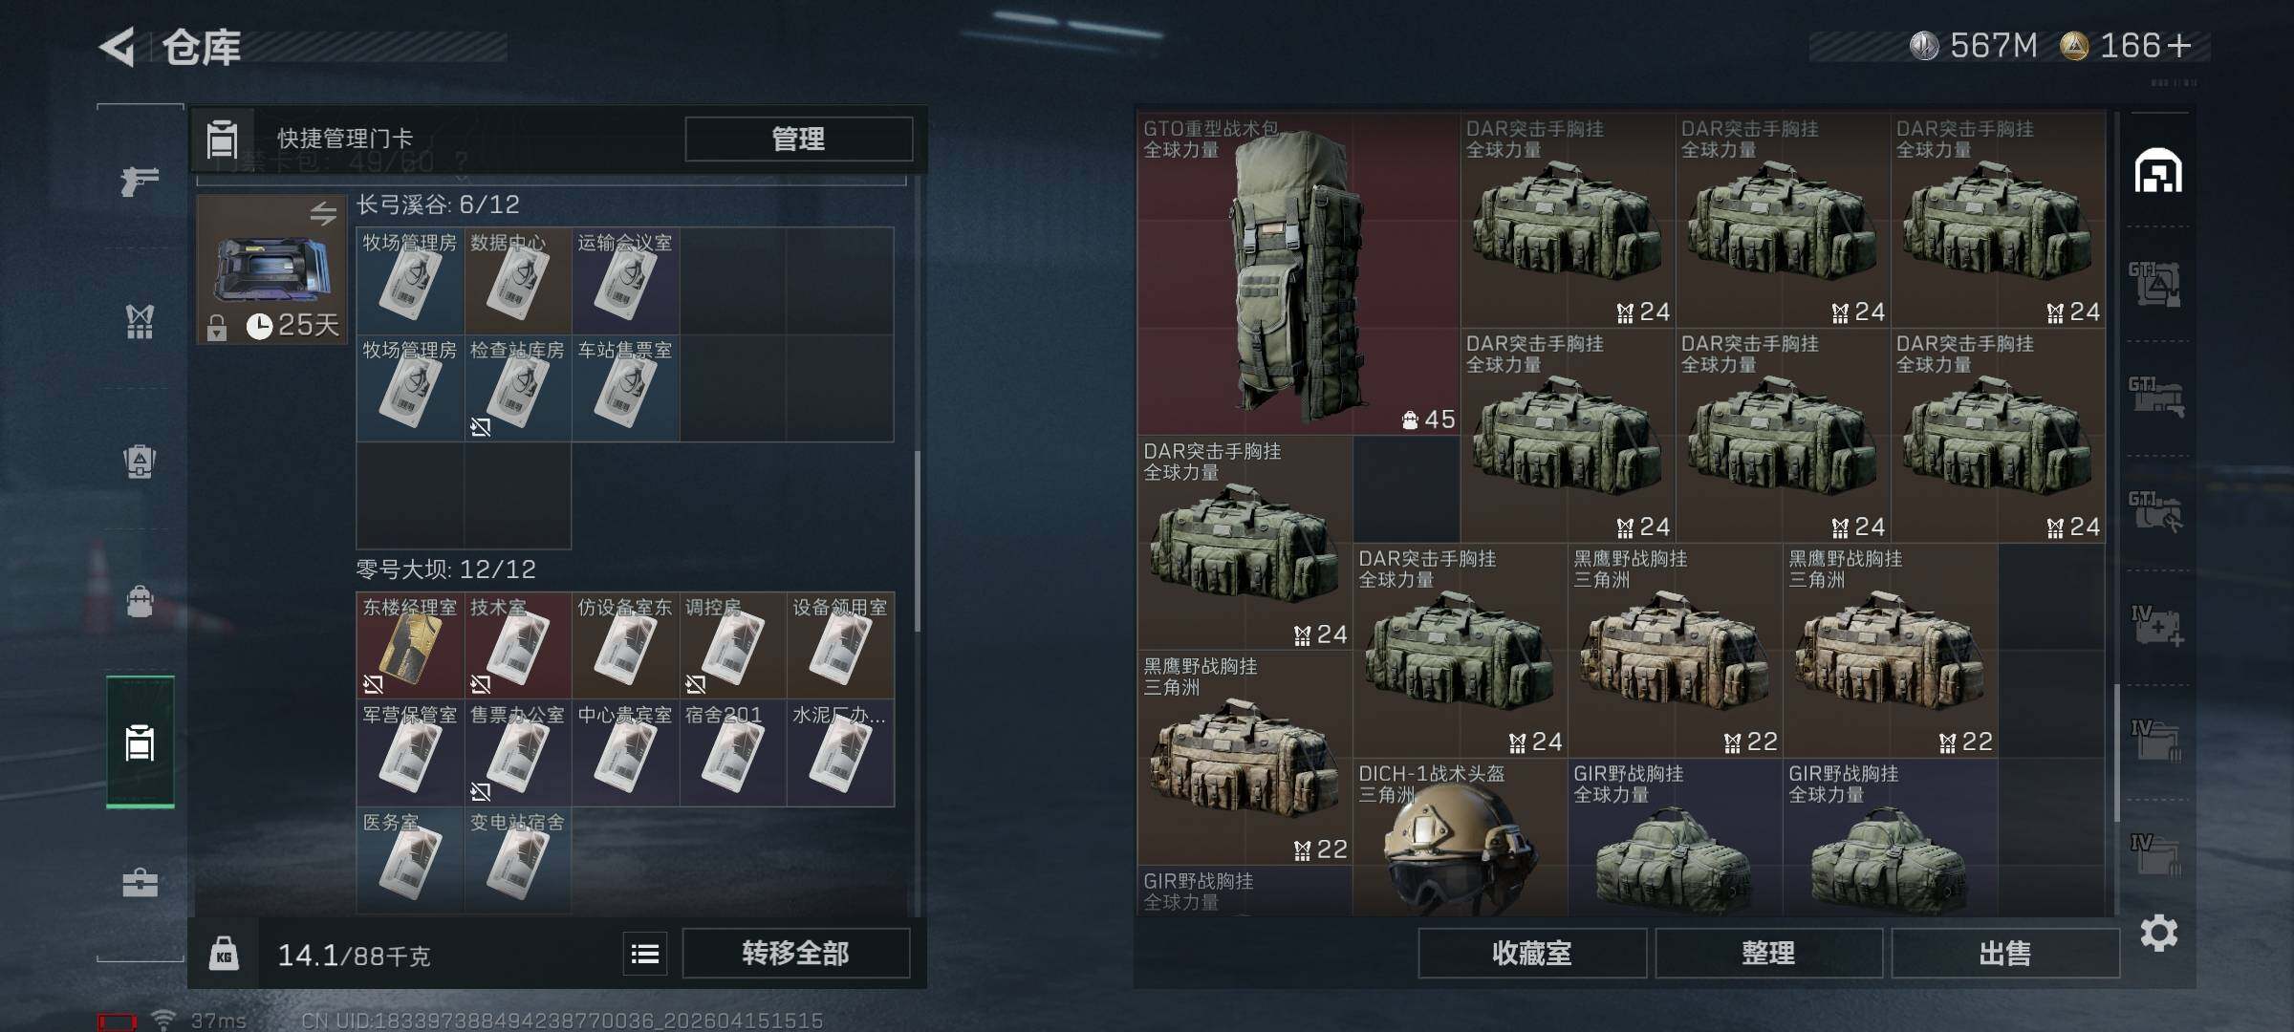Open warehouse settings gear icon

pos(2158,933)
